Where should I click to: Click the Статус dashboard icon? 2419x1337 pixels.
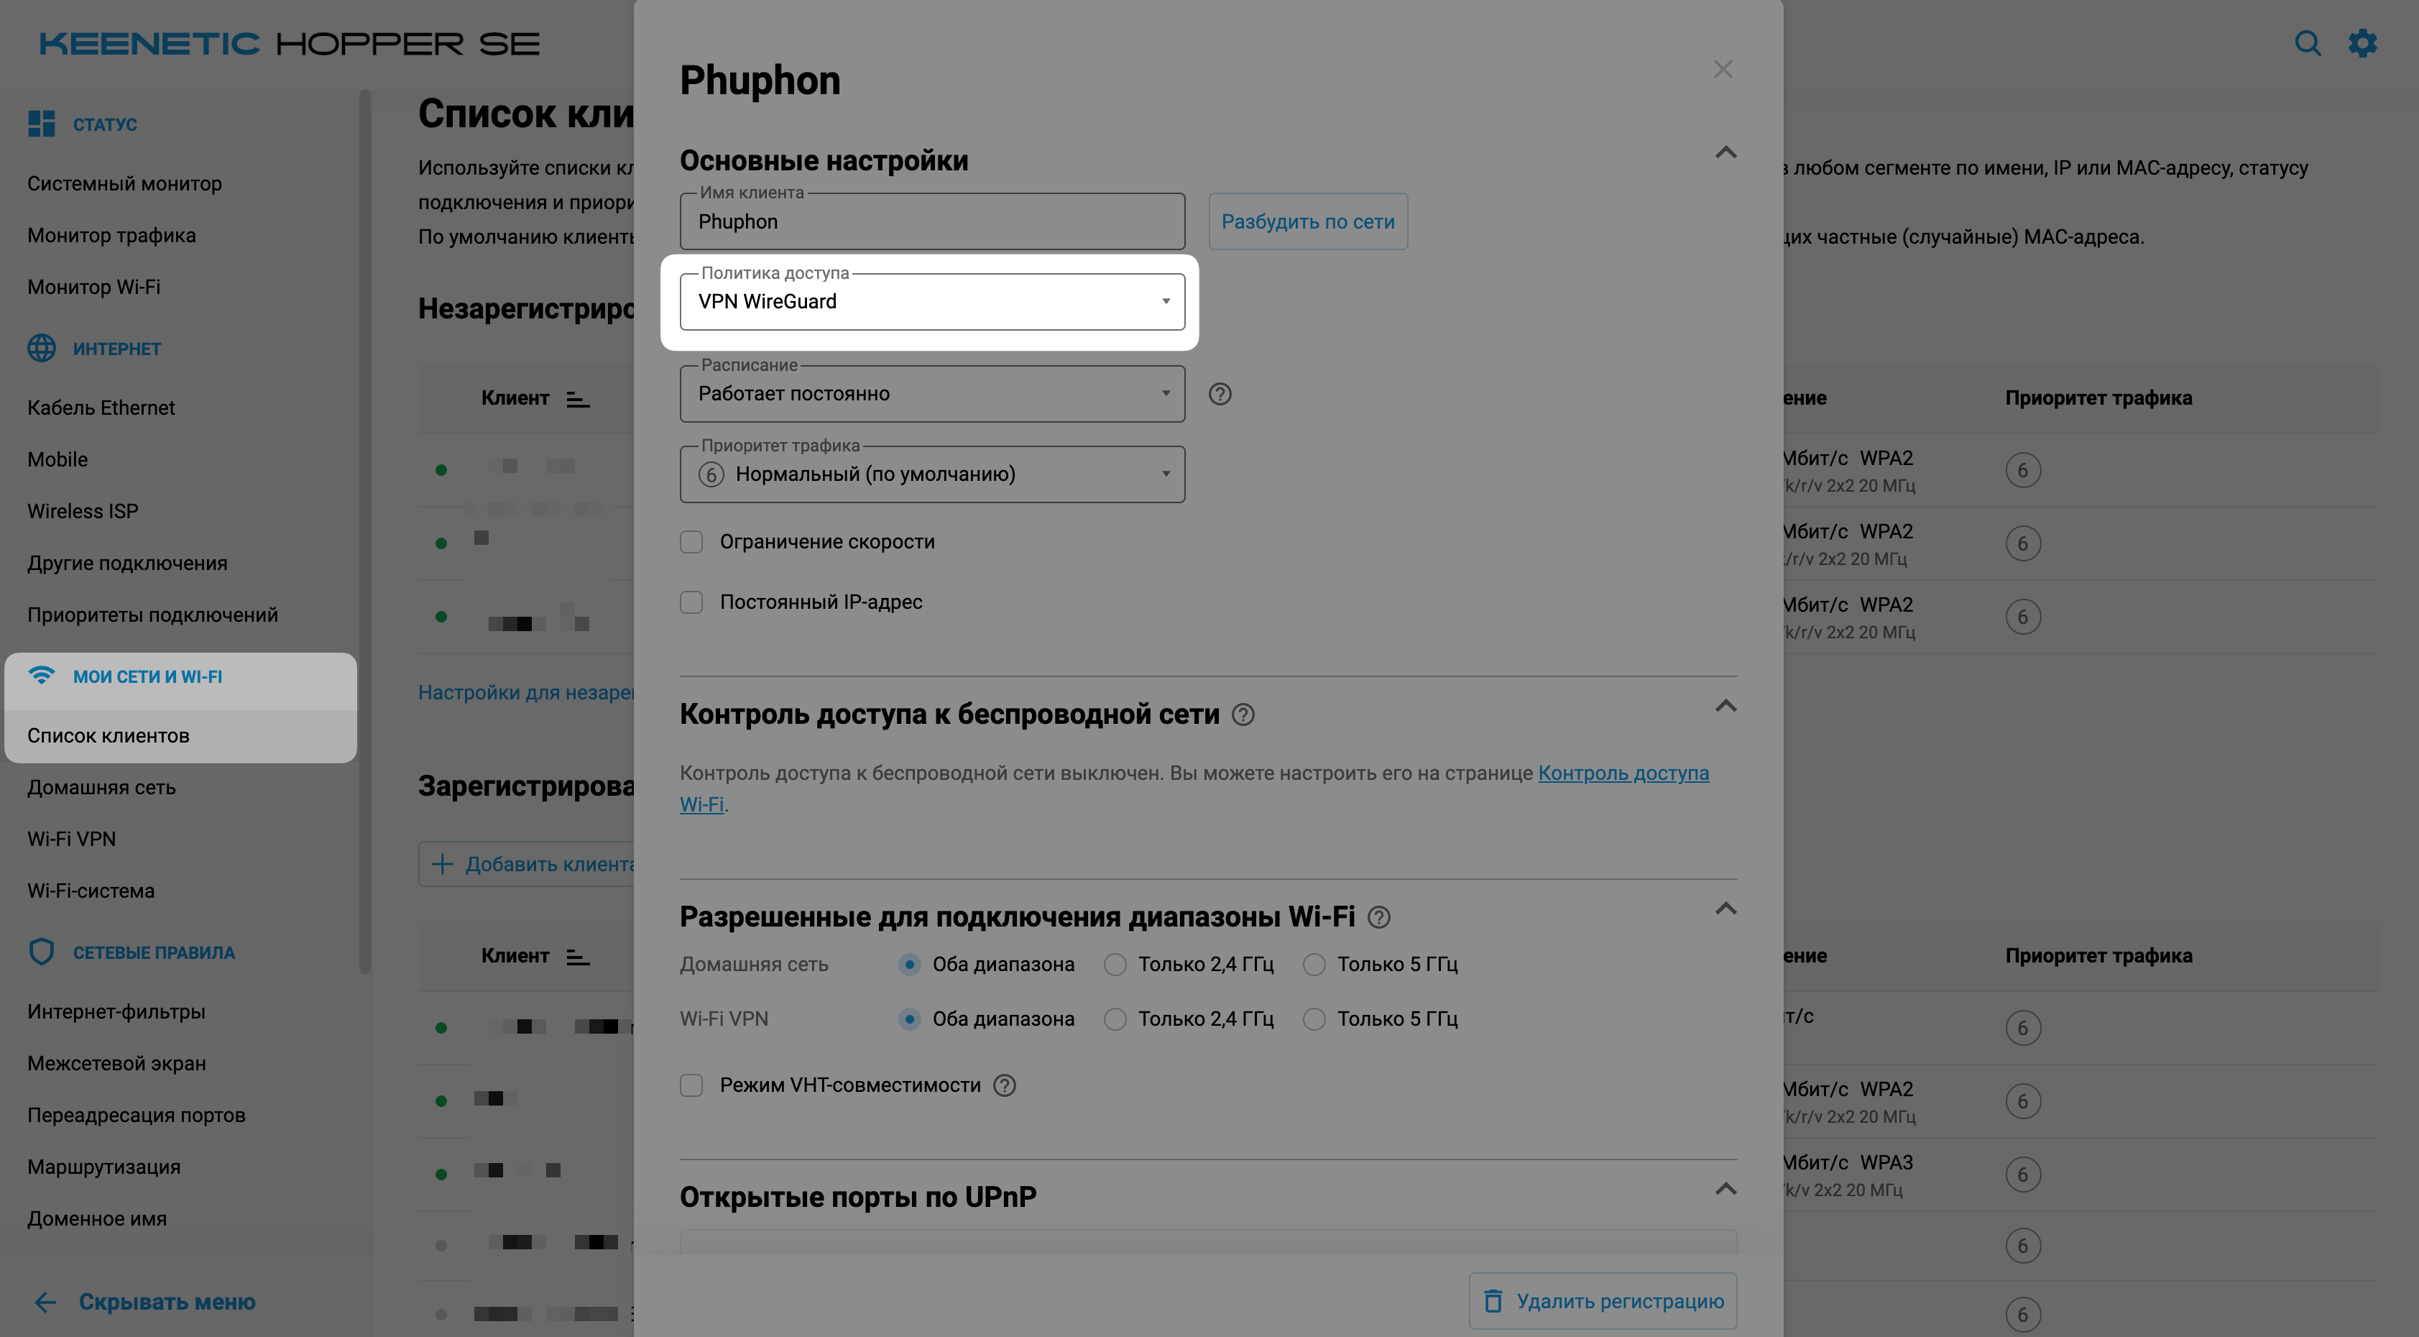pos(41,124)
